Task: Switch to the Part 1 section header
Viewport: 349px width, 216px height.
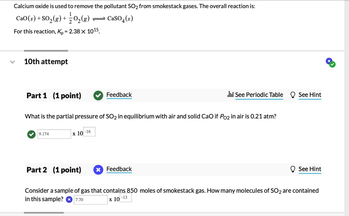Action: (36, 96)
